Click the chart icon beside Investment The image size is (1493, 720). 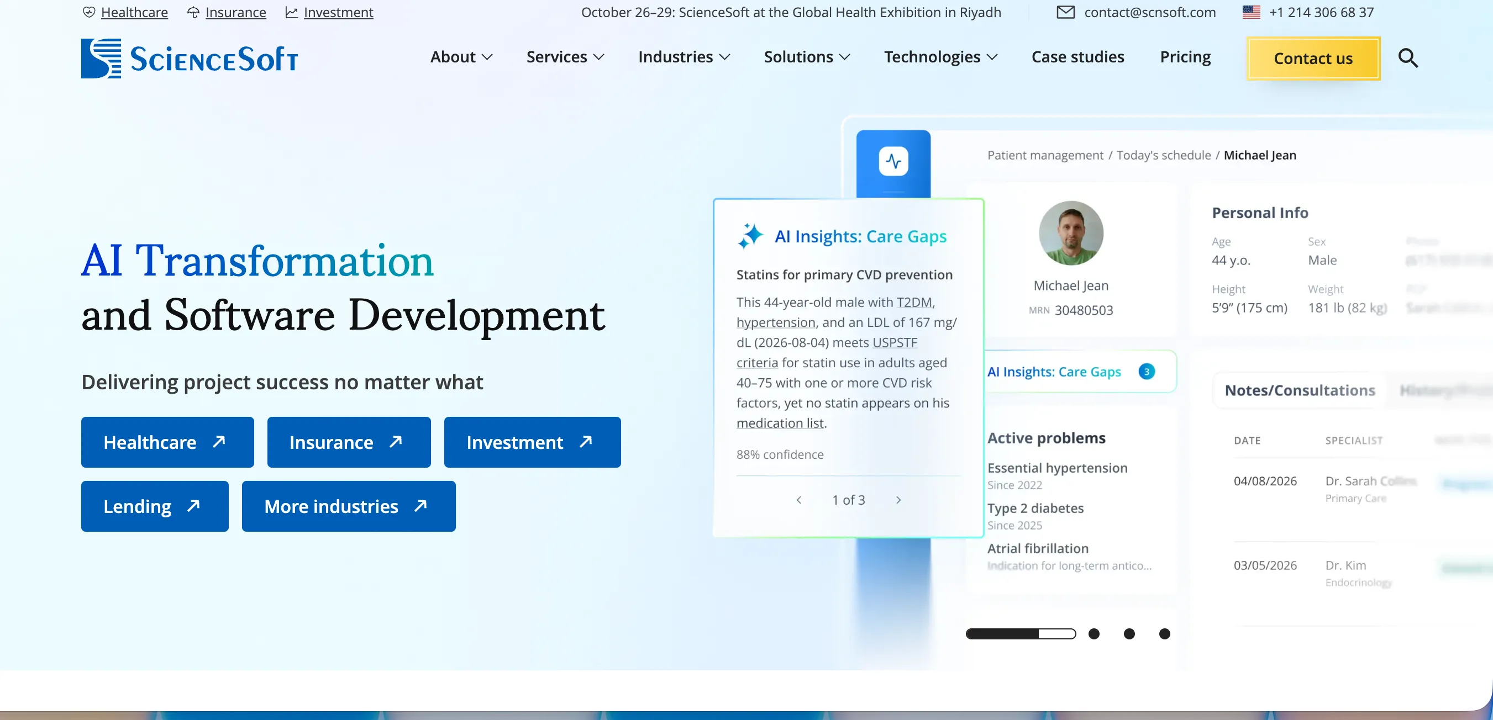[292, 12]
